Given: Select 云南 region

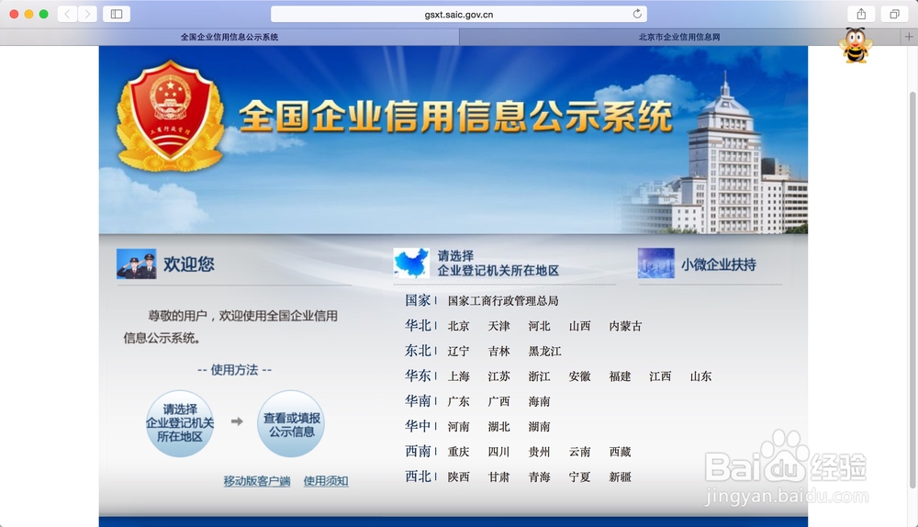Looking at the screenshot, I should (x=579, y=452).
